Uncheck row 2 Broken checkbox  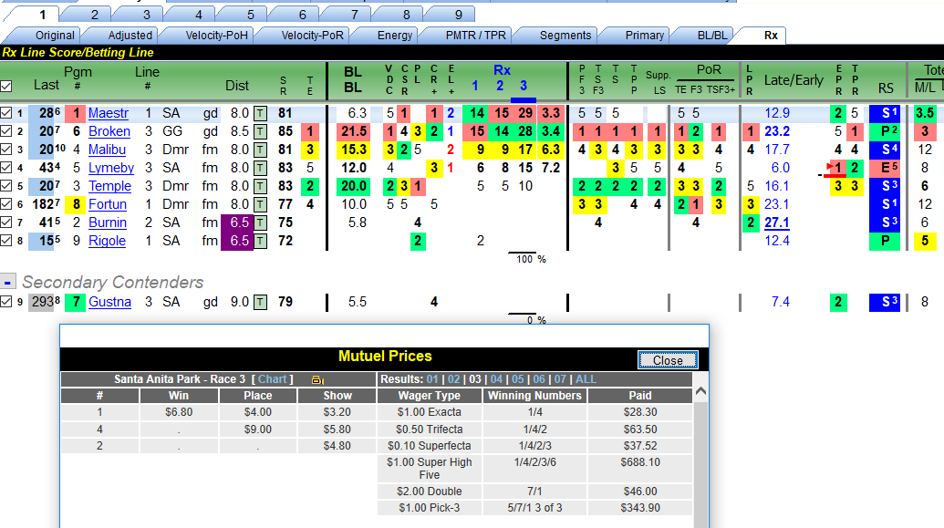click(6, 130)
